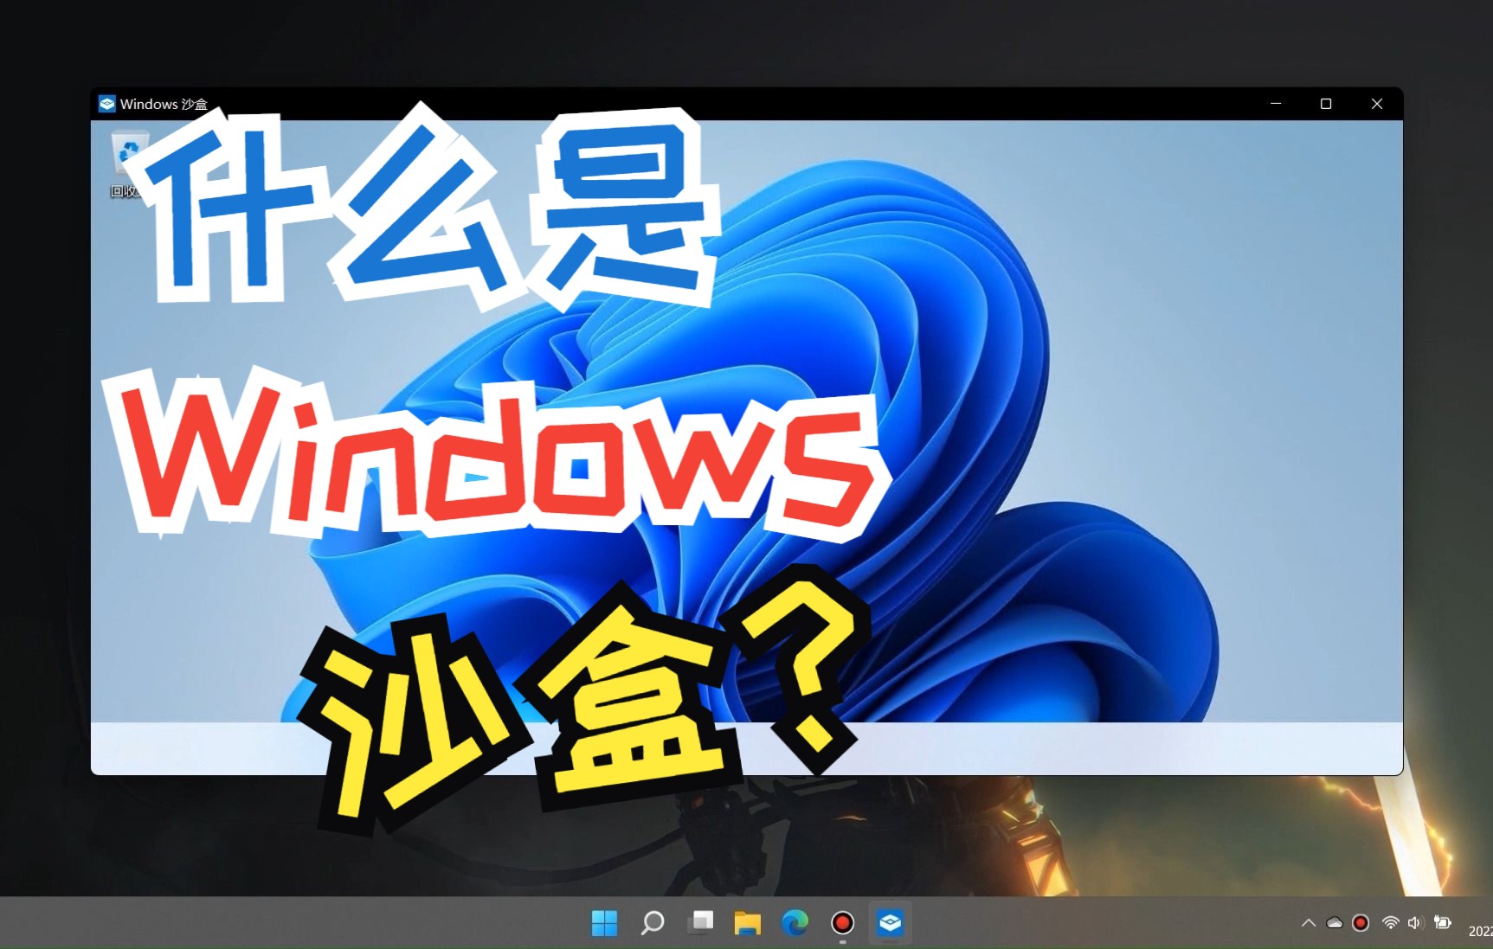
Task: Open the Start menu
Action: tap(604, 923)
